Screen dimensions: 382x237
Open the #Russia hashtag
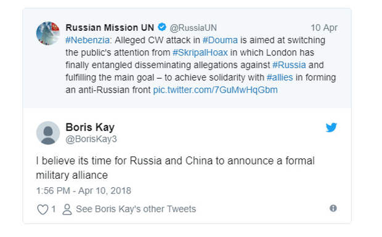(x=289, y=65)
